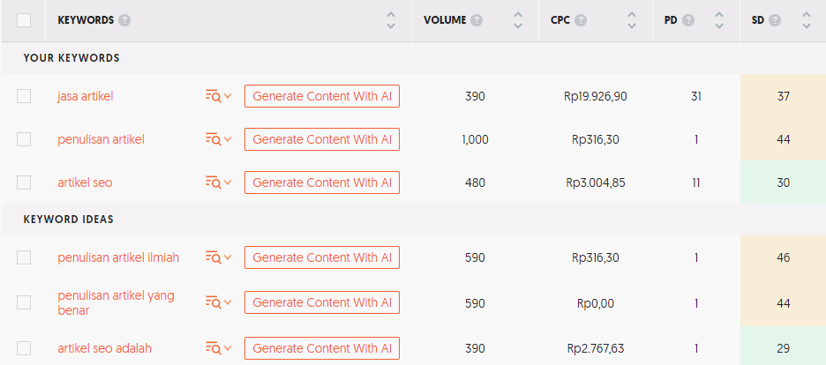Sort the table by SD arrows
826x365 pixels.
pyautogui.click(x=807, y=20)
